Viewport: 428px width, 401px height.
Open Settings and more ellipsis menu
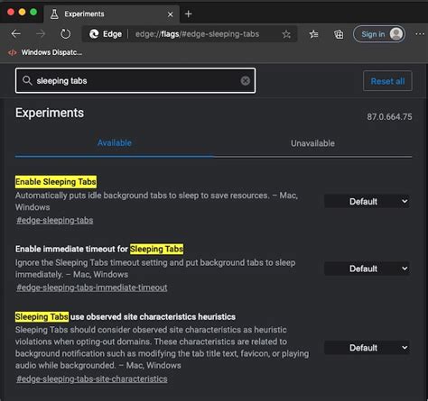[x=420, y=34]
